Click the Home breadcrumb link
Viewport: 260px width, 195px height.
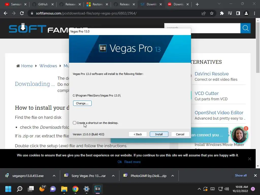pyautogui.click(x=27, y=66)
